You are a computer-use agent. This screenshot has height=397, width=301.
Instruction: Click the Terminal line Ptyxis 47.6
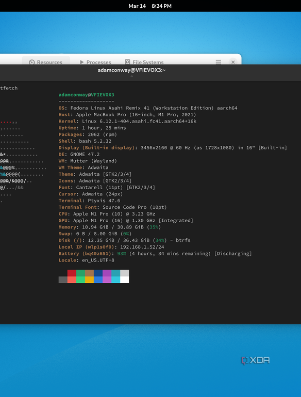[x=89, y=200]
